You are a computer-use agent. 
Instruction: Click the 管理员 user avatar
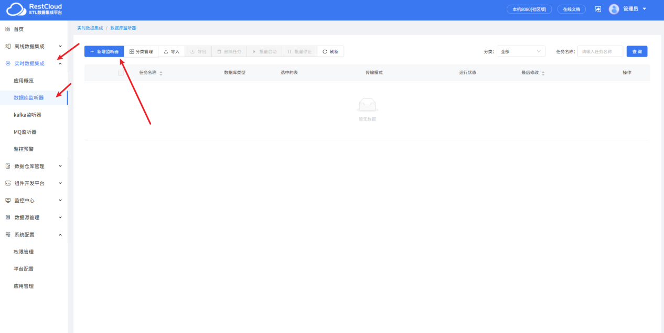(614, 9)
